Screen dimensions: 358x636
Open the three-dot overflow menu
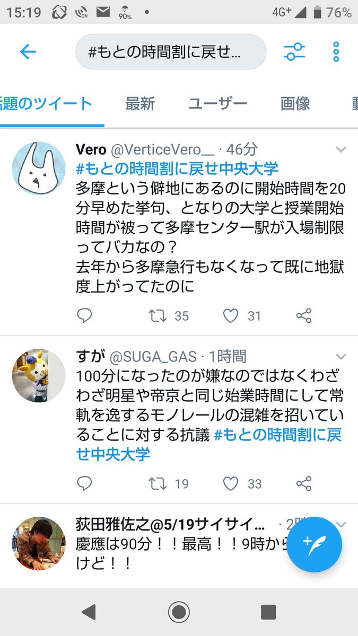click(336, 52)
